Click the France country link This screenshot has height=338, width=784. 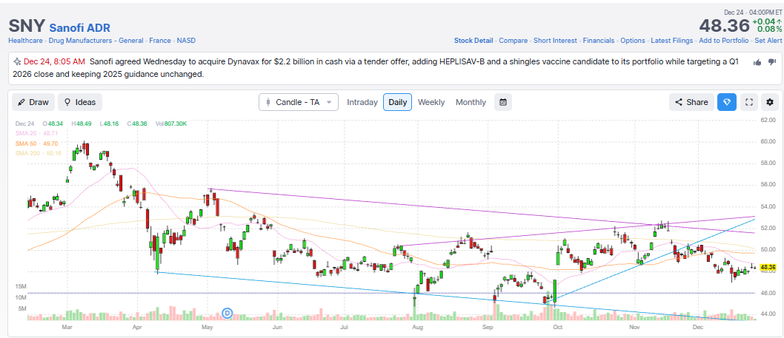coord(160,41)
